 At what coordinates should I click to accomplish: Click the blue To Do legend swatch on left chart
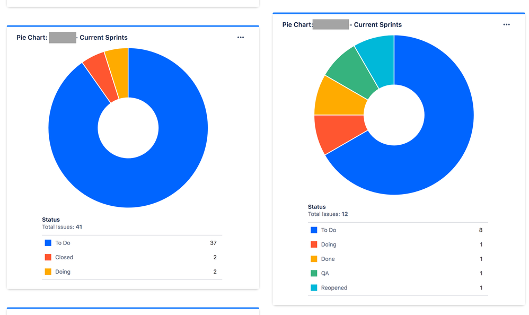(x=47, y=243)
